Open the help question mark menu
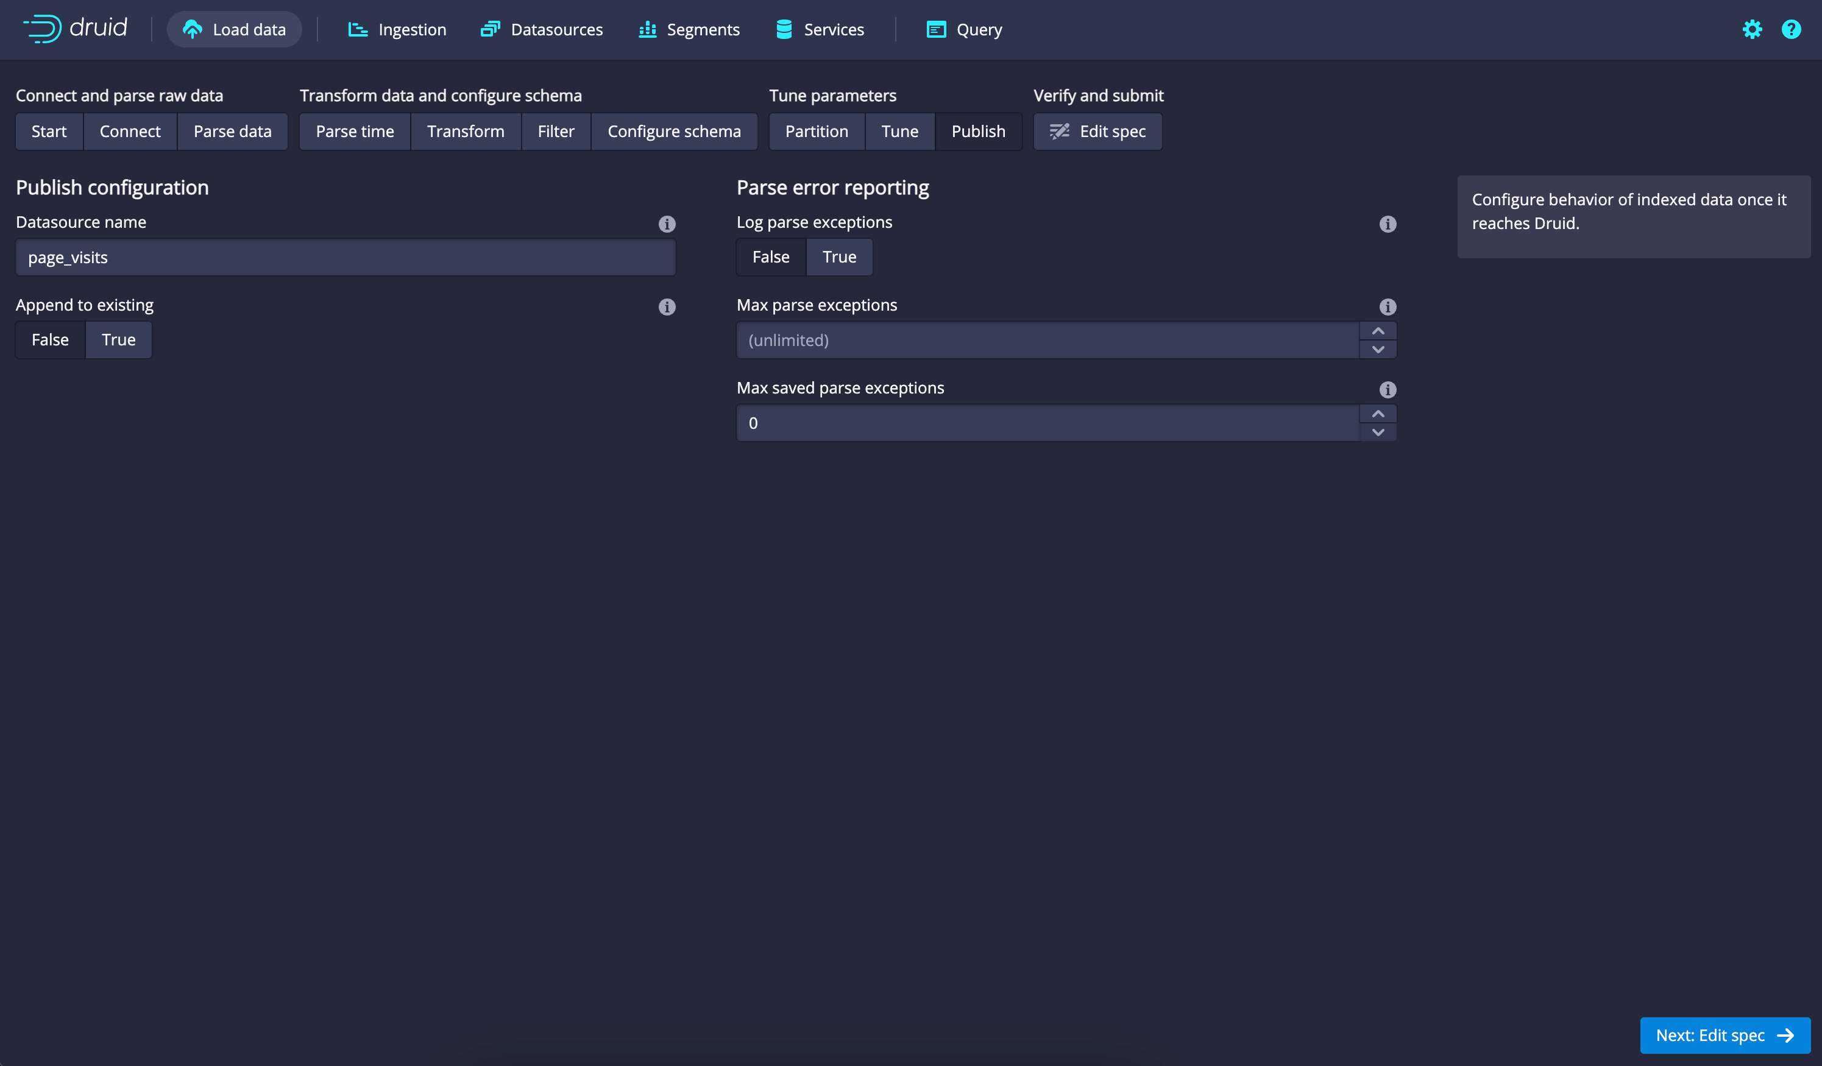The width and height of the screenshot is (1822, 1066). click(x=1791, y=30)
